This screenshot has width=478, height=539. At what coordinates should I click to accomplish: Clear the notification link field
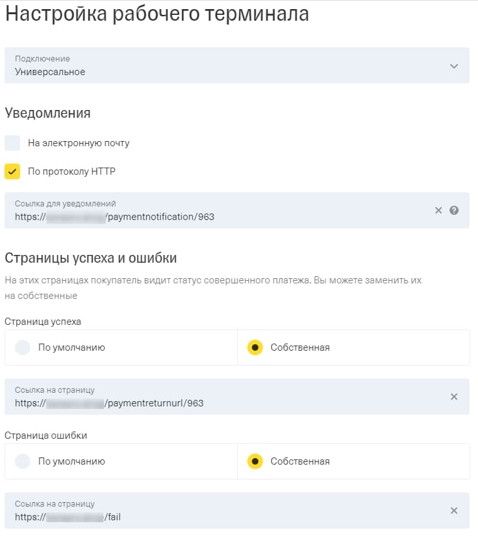[x=439, y=210]
